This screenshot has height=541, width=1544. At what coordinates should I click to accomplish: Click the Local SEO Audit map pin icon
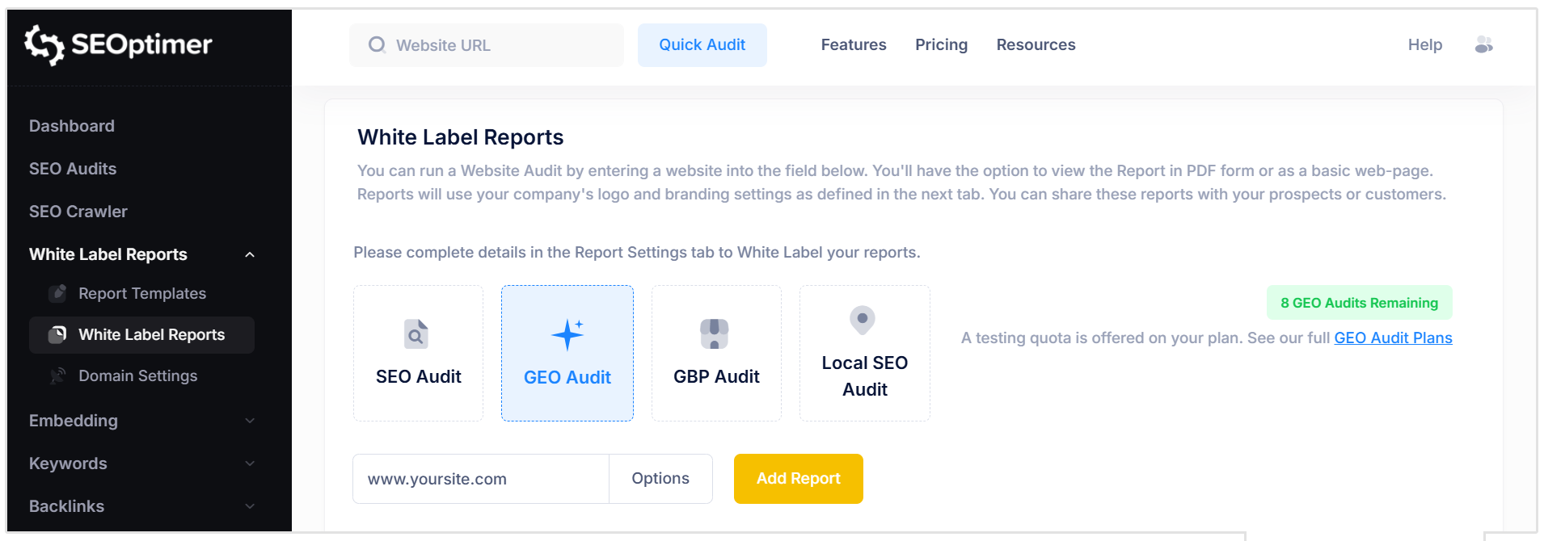[863, 320]
